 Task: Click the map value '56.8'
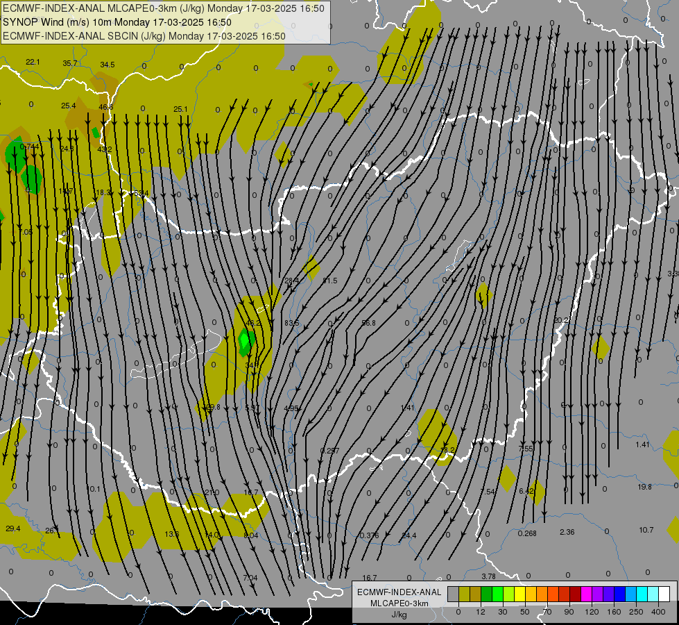pos(368,323)
